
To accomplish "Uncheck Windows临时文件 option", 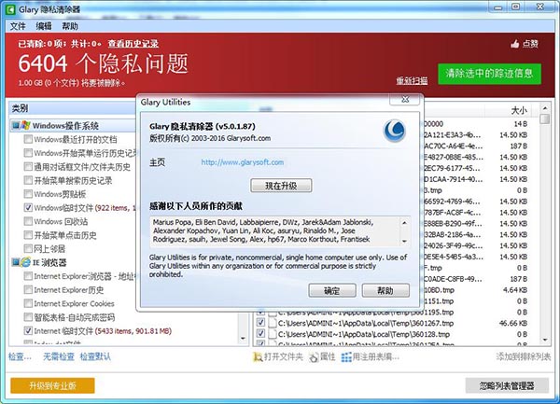I will (28, 207).
